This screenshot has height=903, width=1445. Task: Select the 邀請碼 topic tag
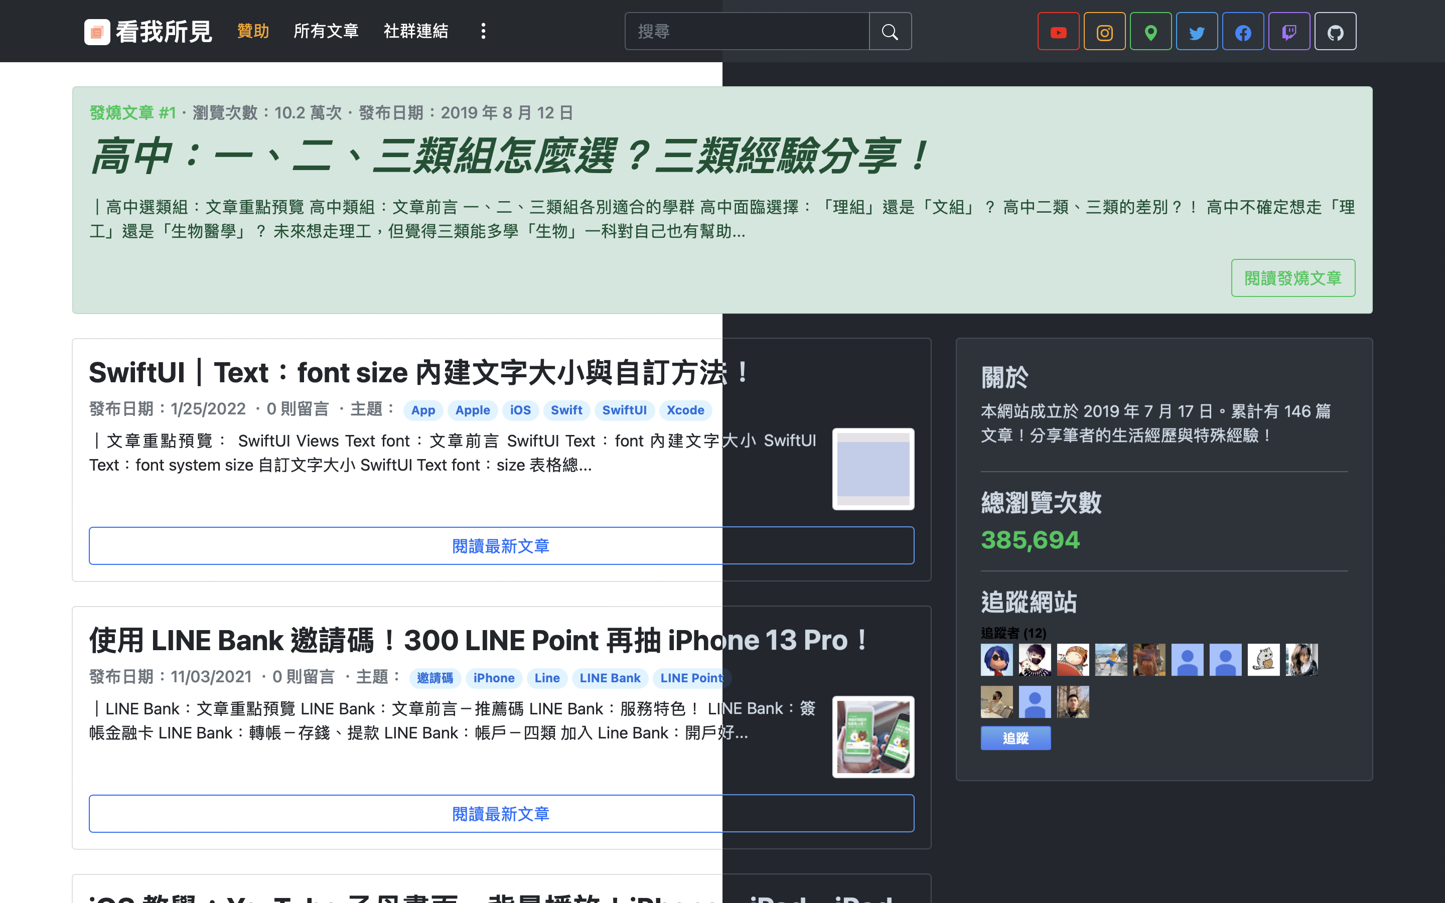(435, 678)
